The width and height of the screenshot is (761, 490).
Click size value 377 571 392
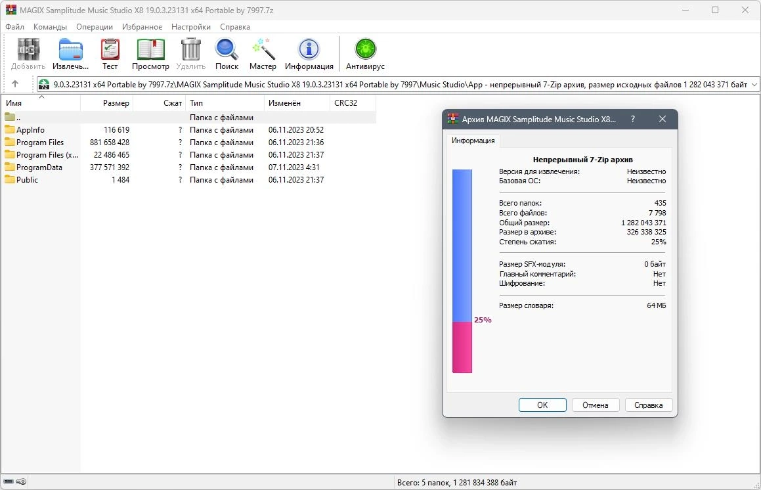click(110, 167)
